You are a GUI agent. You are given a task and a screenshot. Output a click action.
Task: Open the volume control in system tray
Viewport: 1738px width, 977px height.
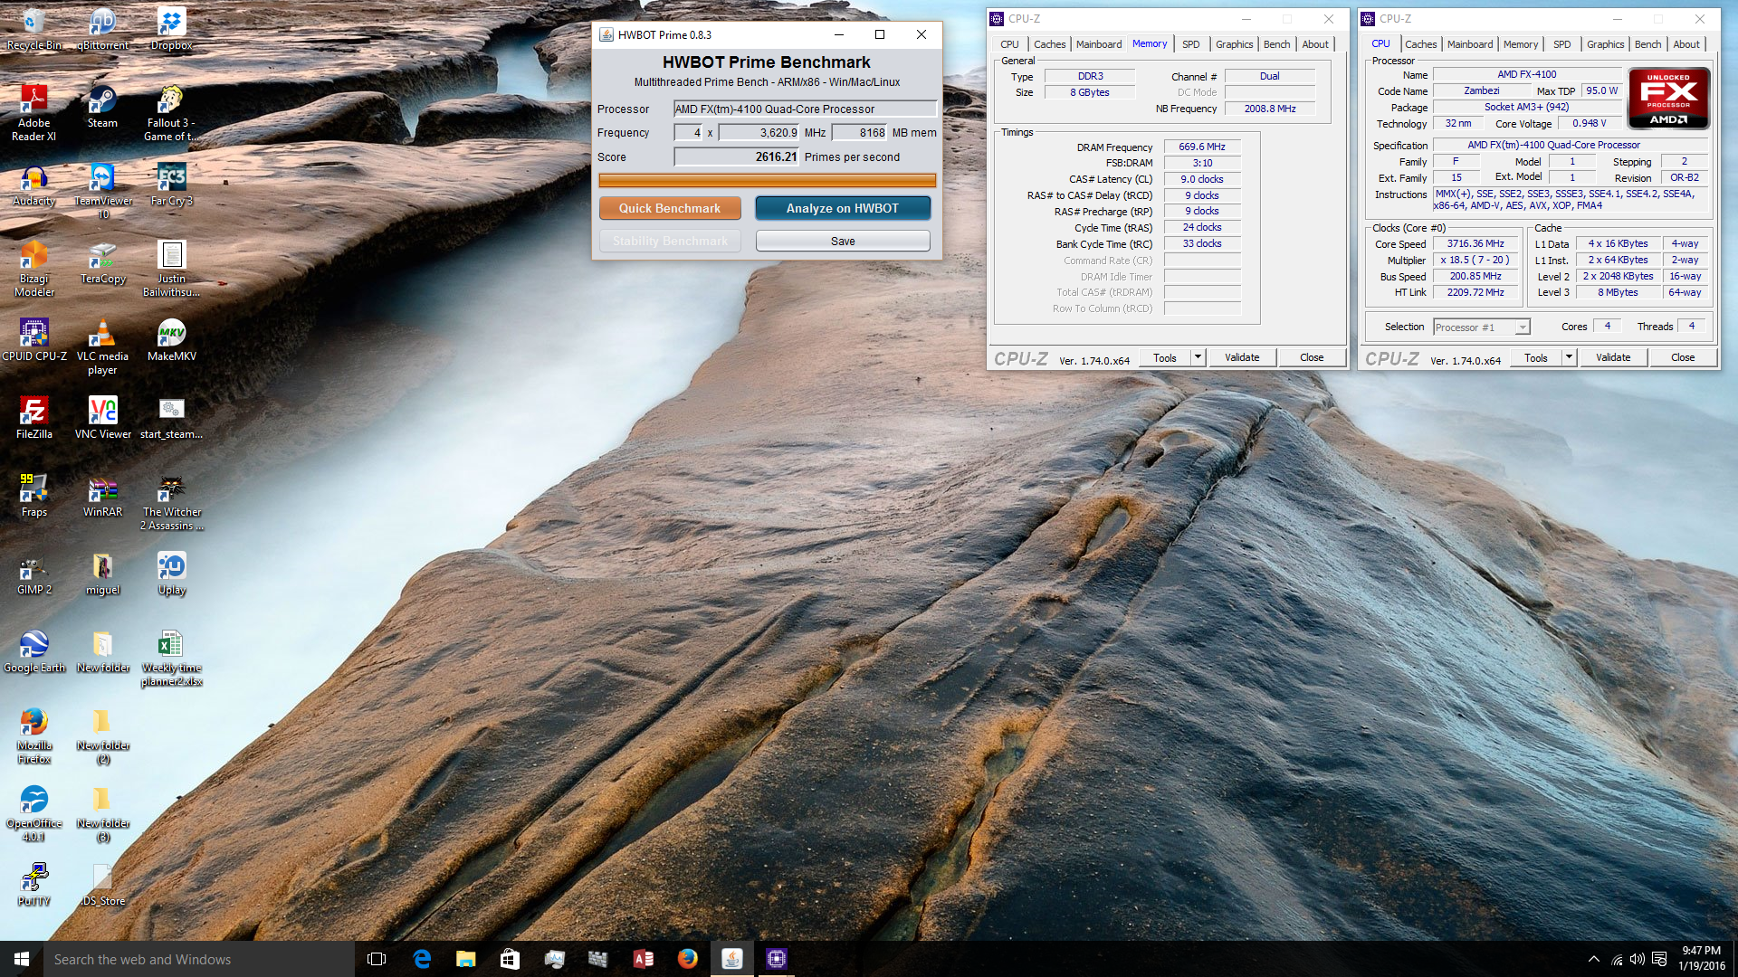1638,959
